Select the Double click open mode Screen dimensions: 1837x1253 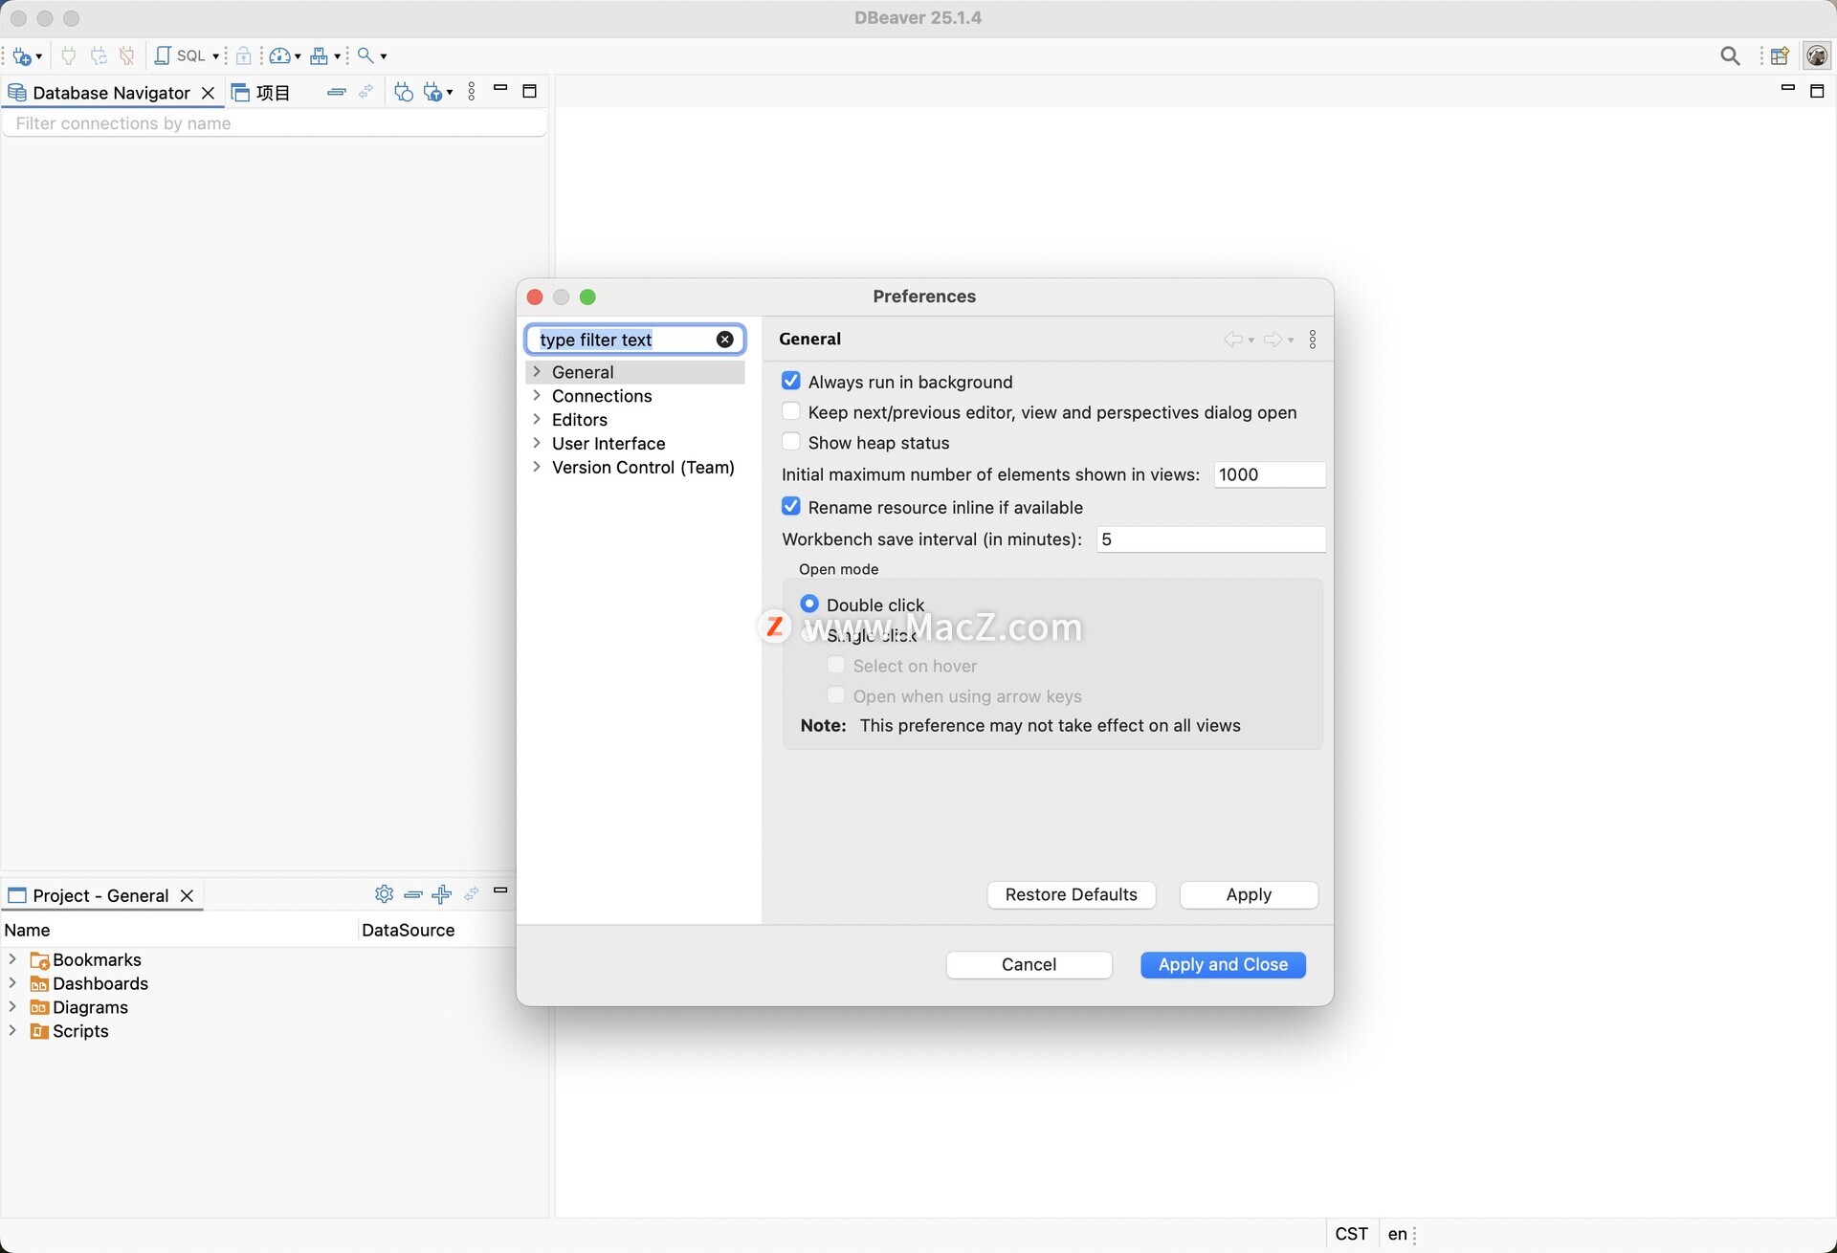point(809,604)
